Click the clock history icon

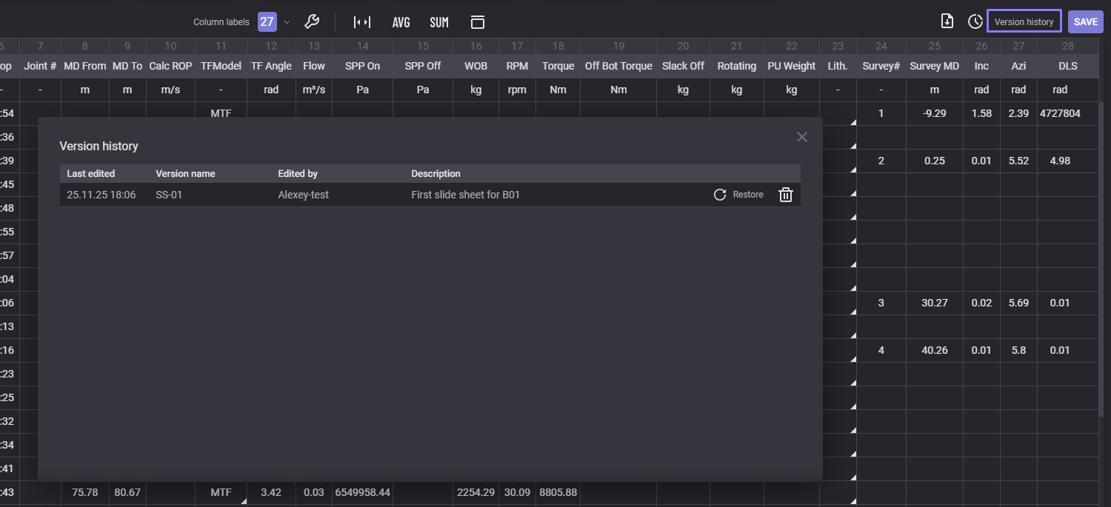pyautogui.click(x=975, y=21)
